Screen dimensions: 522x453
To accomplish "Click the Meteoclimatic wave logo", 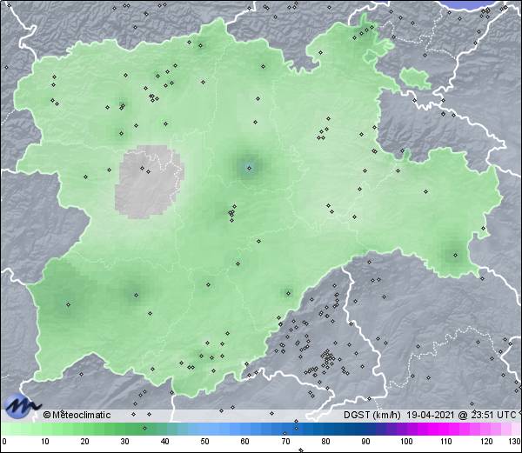I will tap(22, 406).
